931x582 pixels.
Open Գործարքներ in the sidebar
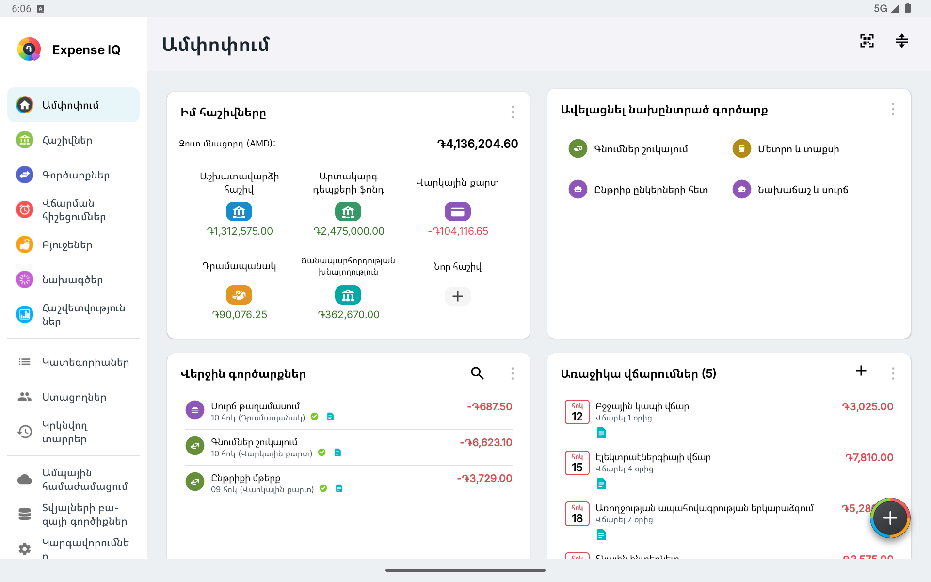click(73, 175)
